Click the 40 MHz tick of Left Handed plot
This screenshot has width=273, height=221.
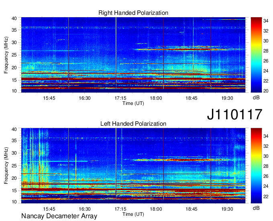14,129
